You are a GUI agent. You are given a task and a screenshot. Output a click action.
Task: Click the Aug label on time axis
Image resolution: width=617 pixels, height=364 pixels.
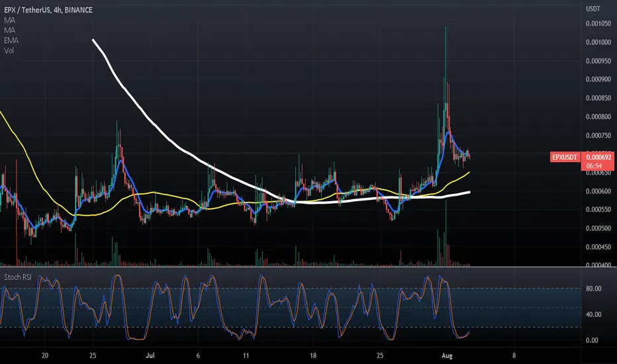point(447,356)
